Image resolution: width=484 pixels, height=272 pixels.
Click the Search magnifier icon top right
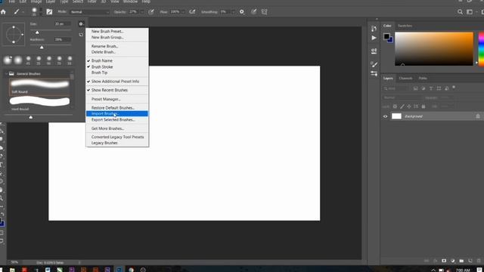point(460,12)
